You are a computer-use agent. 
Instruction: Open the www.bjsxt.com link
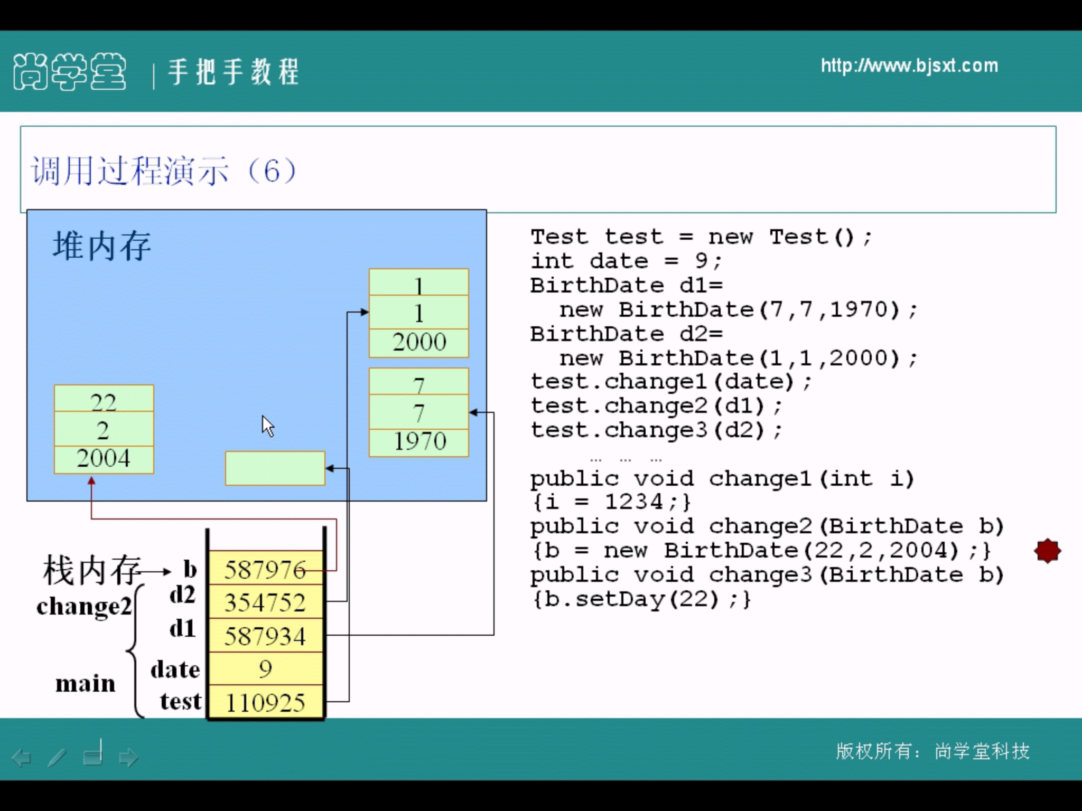[909, 66]
